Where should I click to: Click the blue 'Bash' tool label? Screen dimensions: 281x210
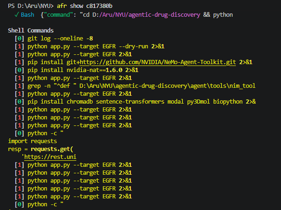pos(27,15)
